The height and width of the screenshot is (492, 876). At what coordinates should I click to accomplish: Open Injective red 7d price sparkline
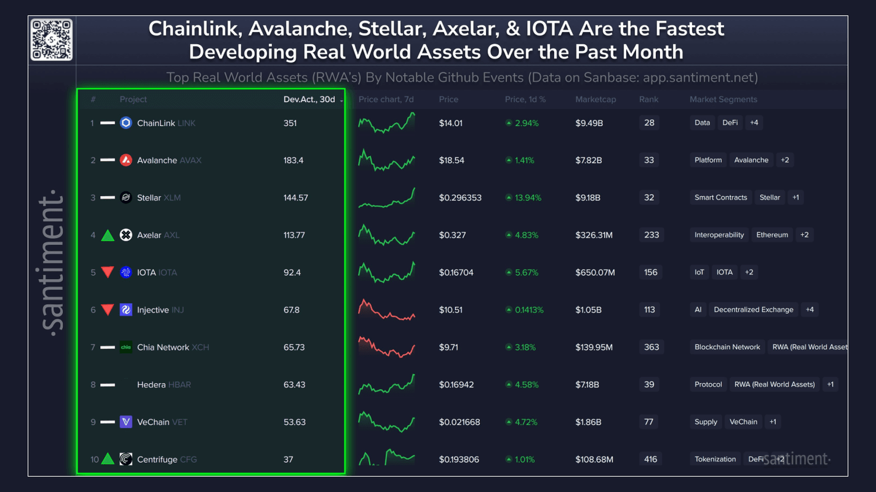click(x=386, y=310)
